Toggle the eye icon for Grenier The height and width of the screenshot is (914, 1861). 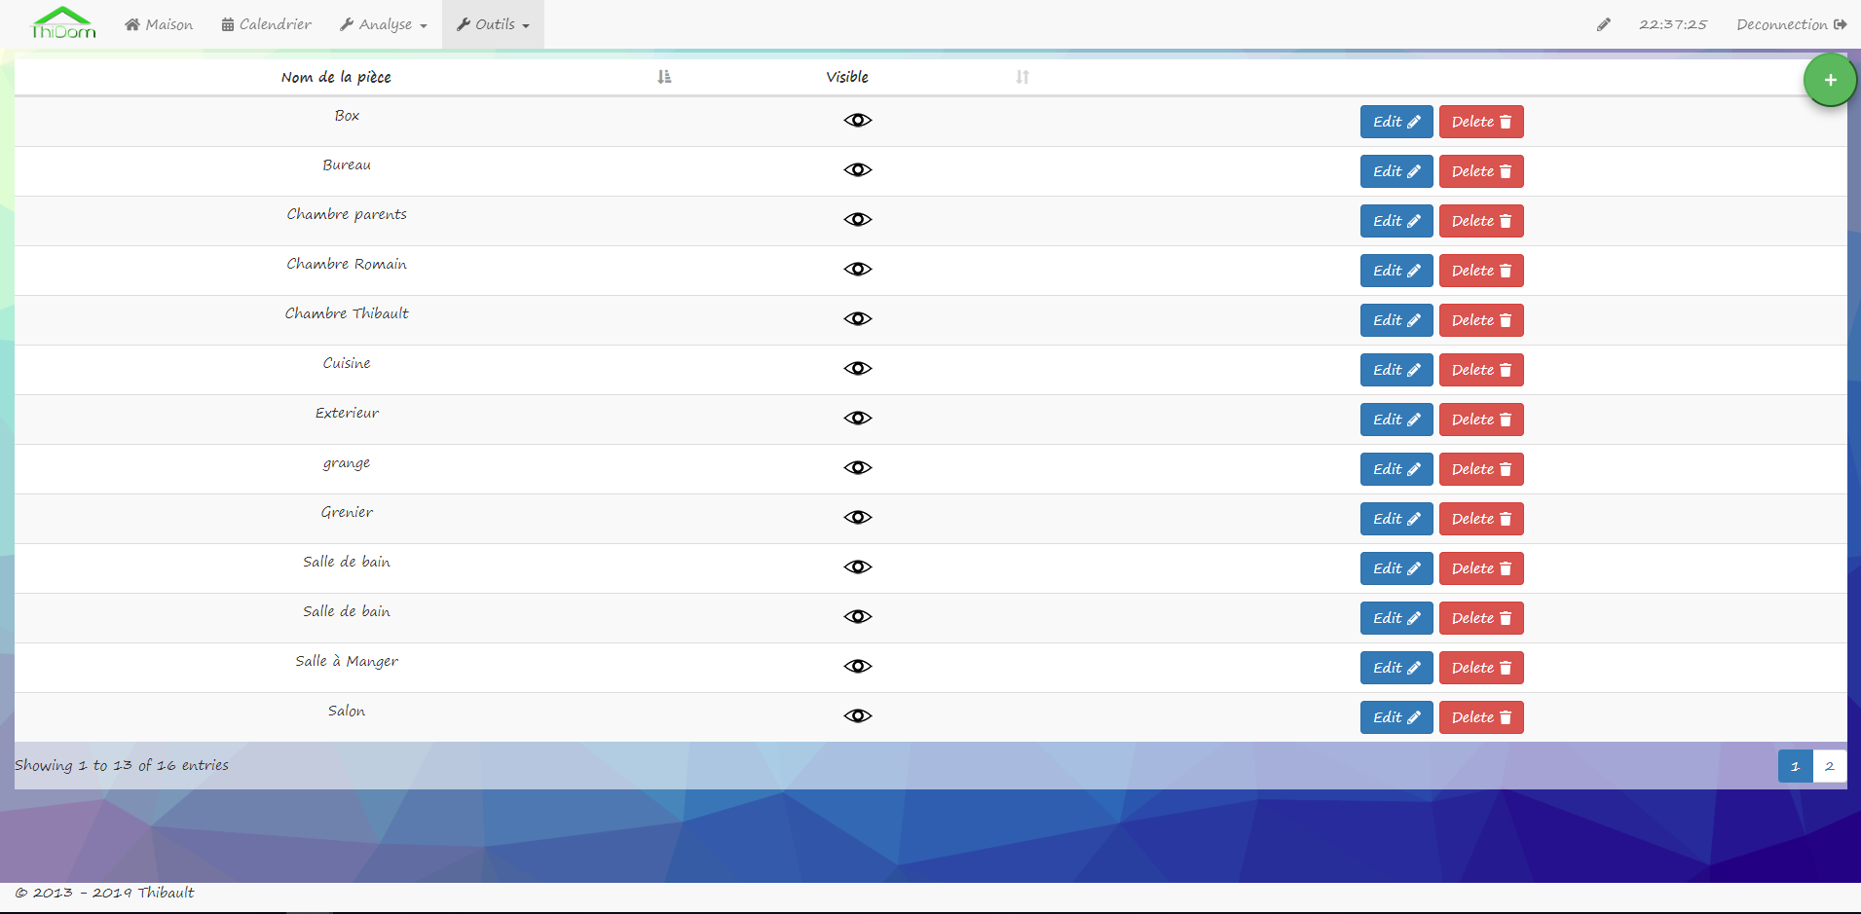pyautogui.click(x=858, y=517)
